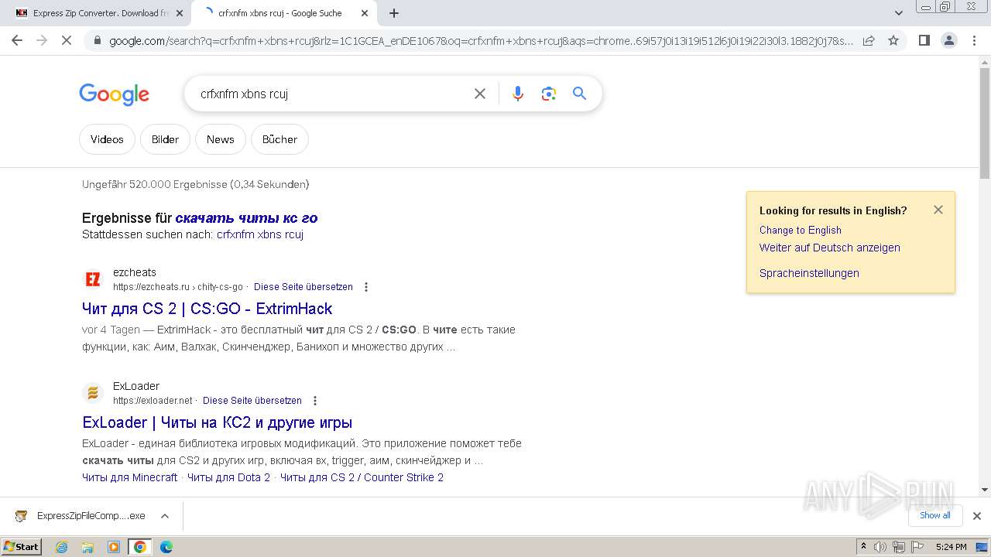The image size is (991, 557).
Task: Click the ezcheats site favicon
Action: [93, 279]
